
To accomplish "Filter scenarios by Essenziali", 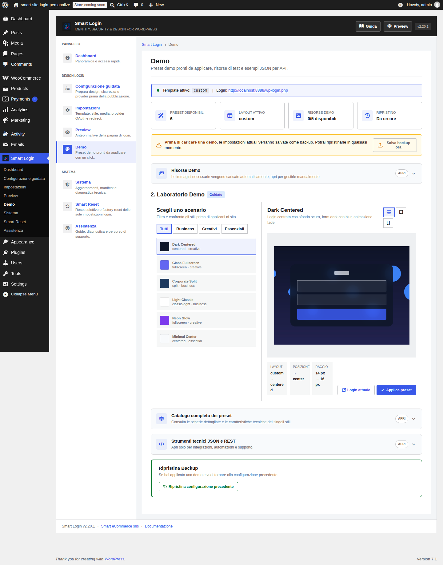I will [x=234, y=229].
